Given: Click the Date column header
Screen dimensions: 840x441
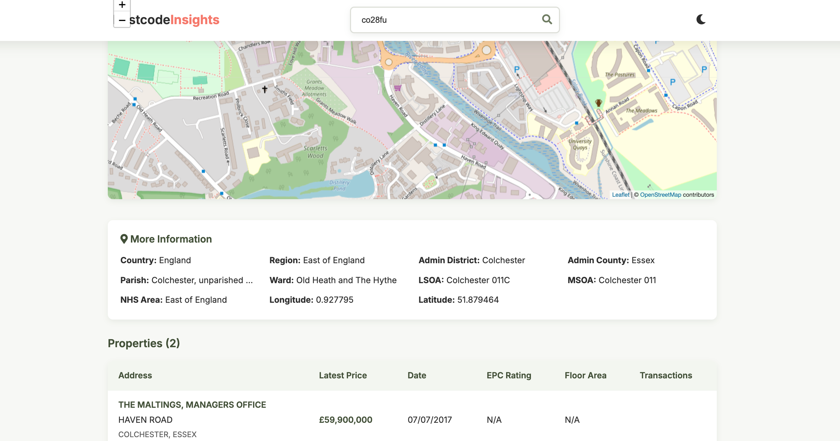Looking at the screenshot, I should (x=416, y=376).
